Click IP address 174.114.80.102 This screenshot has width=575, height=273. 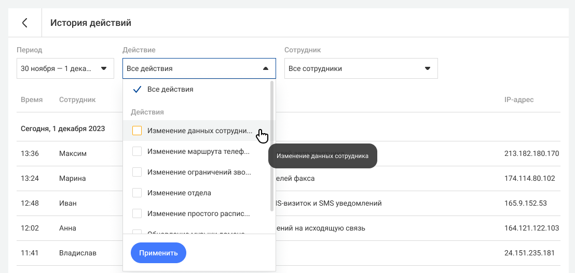(530, 179)
